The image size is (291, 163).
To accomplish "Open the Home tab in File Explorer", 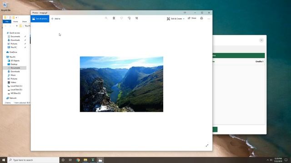I will (x=15, y=22).
